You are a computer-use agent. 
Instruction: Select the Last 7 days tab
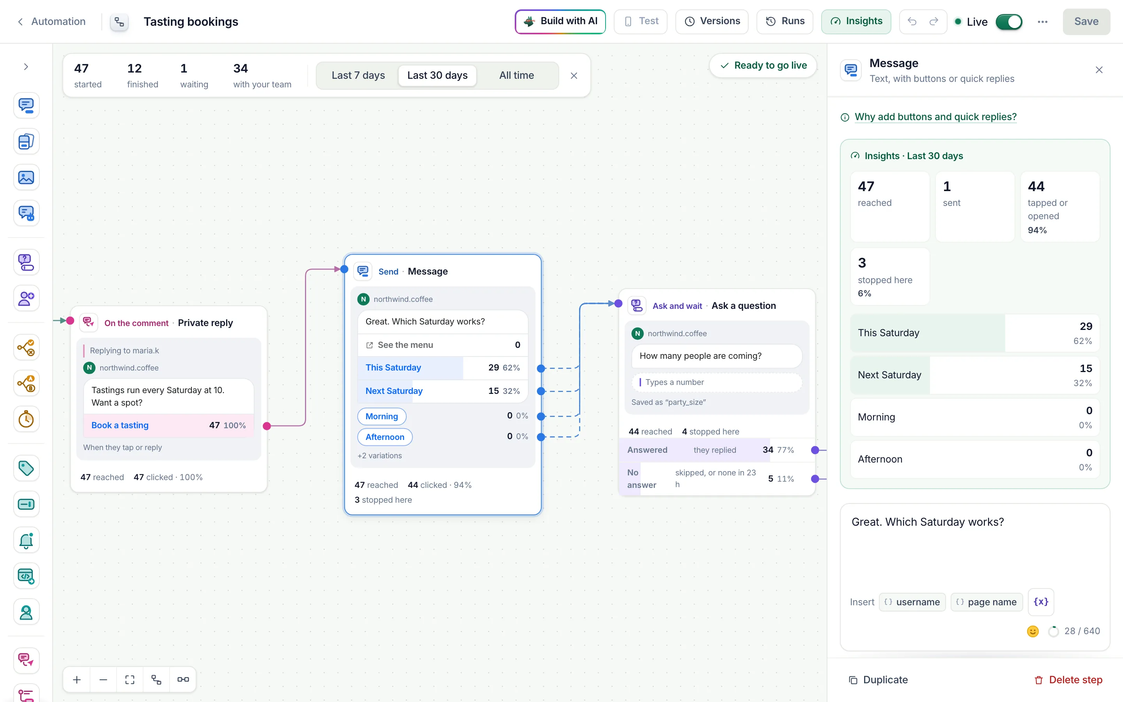tap(358, 75)
